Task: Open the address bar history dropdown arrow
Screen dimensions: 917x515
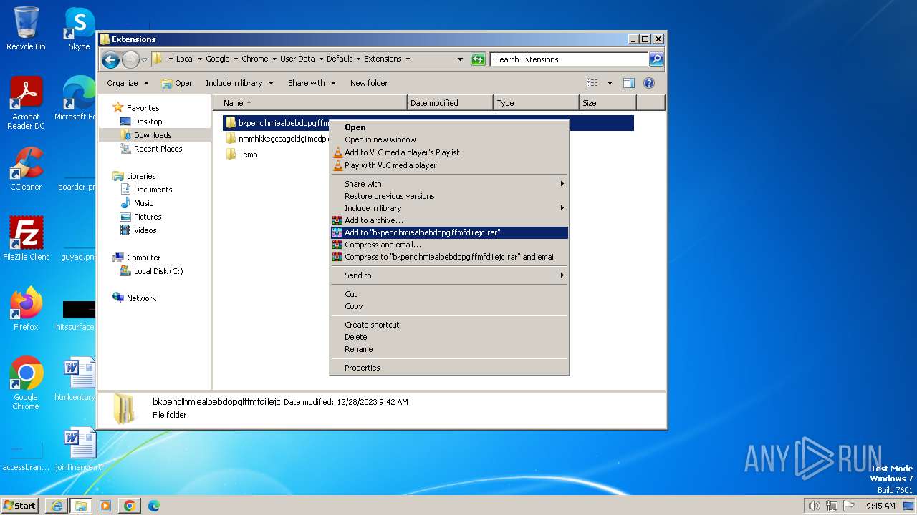Action: [460, 59]
